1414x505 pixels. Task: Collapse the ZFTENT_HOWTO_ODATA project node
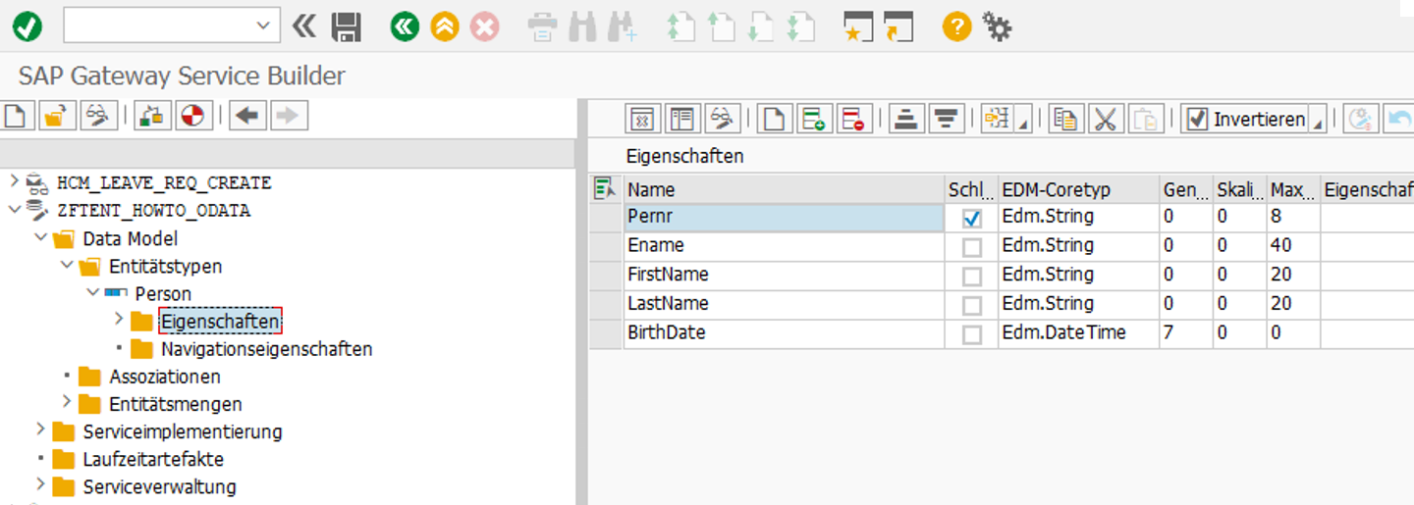pyautogui.click(x=14, y=209)
